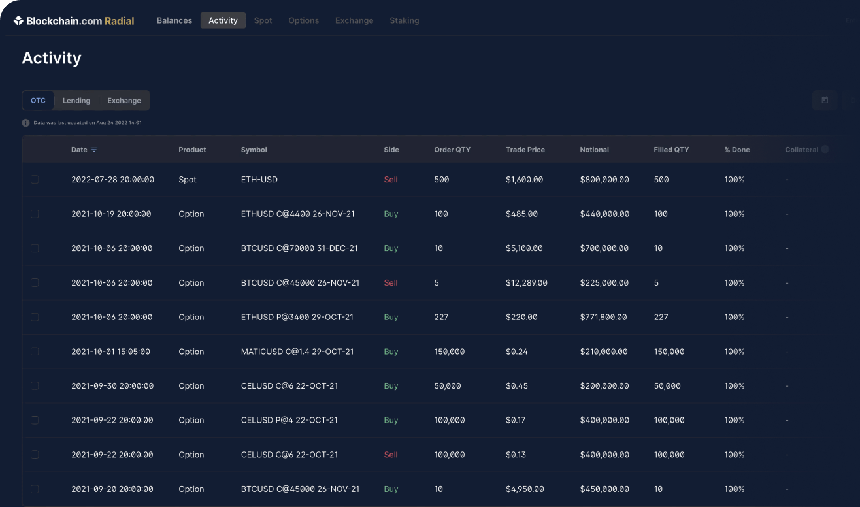Click the Date column sort icon
Screen dimensions: 860x507
(94, 150)
